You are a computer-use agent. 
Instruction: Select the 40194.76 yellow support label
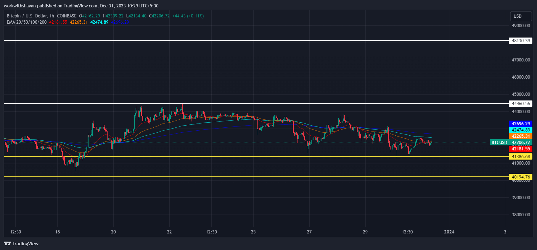520,177
